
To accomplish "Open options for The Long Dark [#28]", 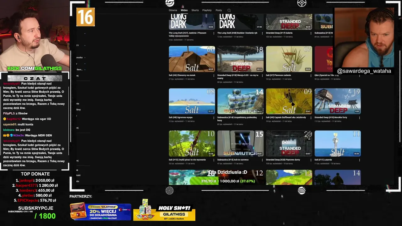I will (x=263, y=33).
